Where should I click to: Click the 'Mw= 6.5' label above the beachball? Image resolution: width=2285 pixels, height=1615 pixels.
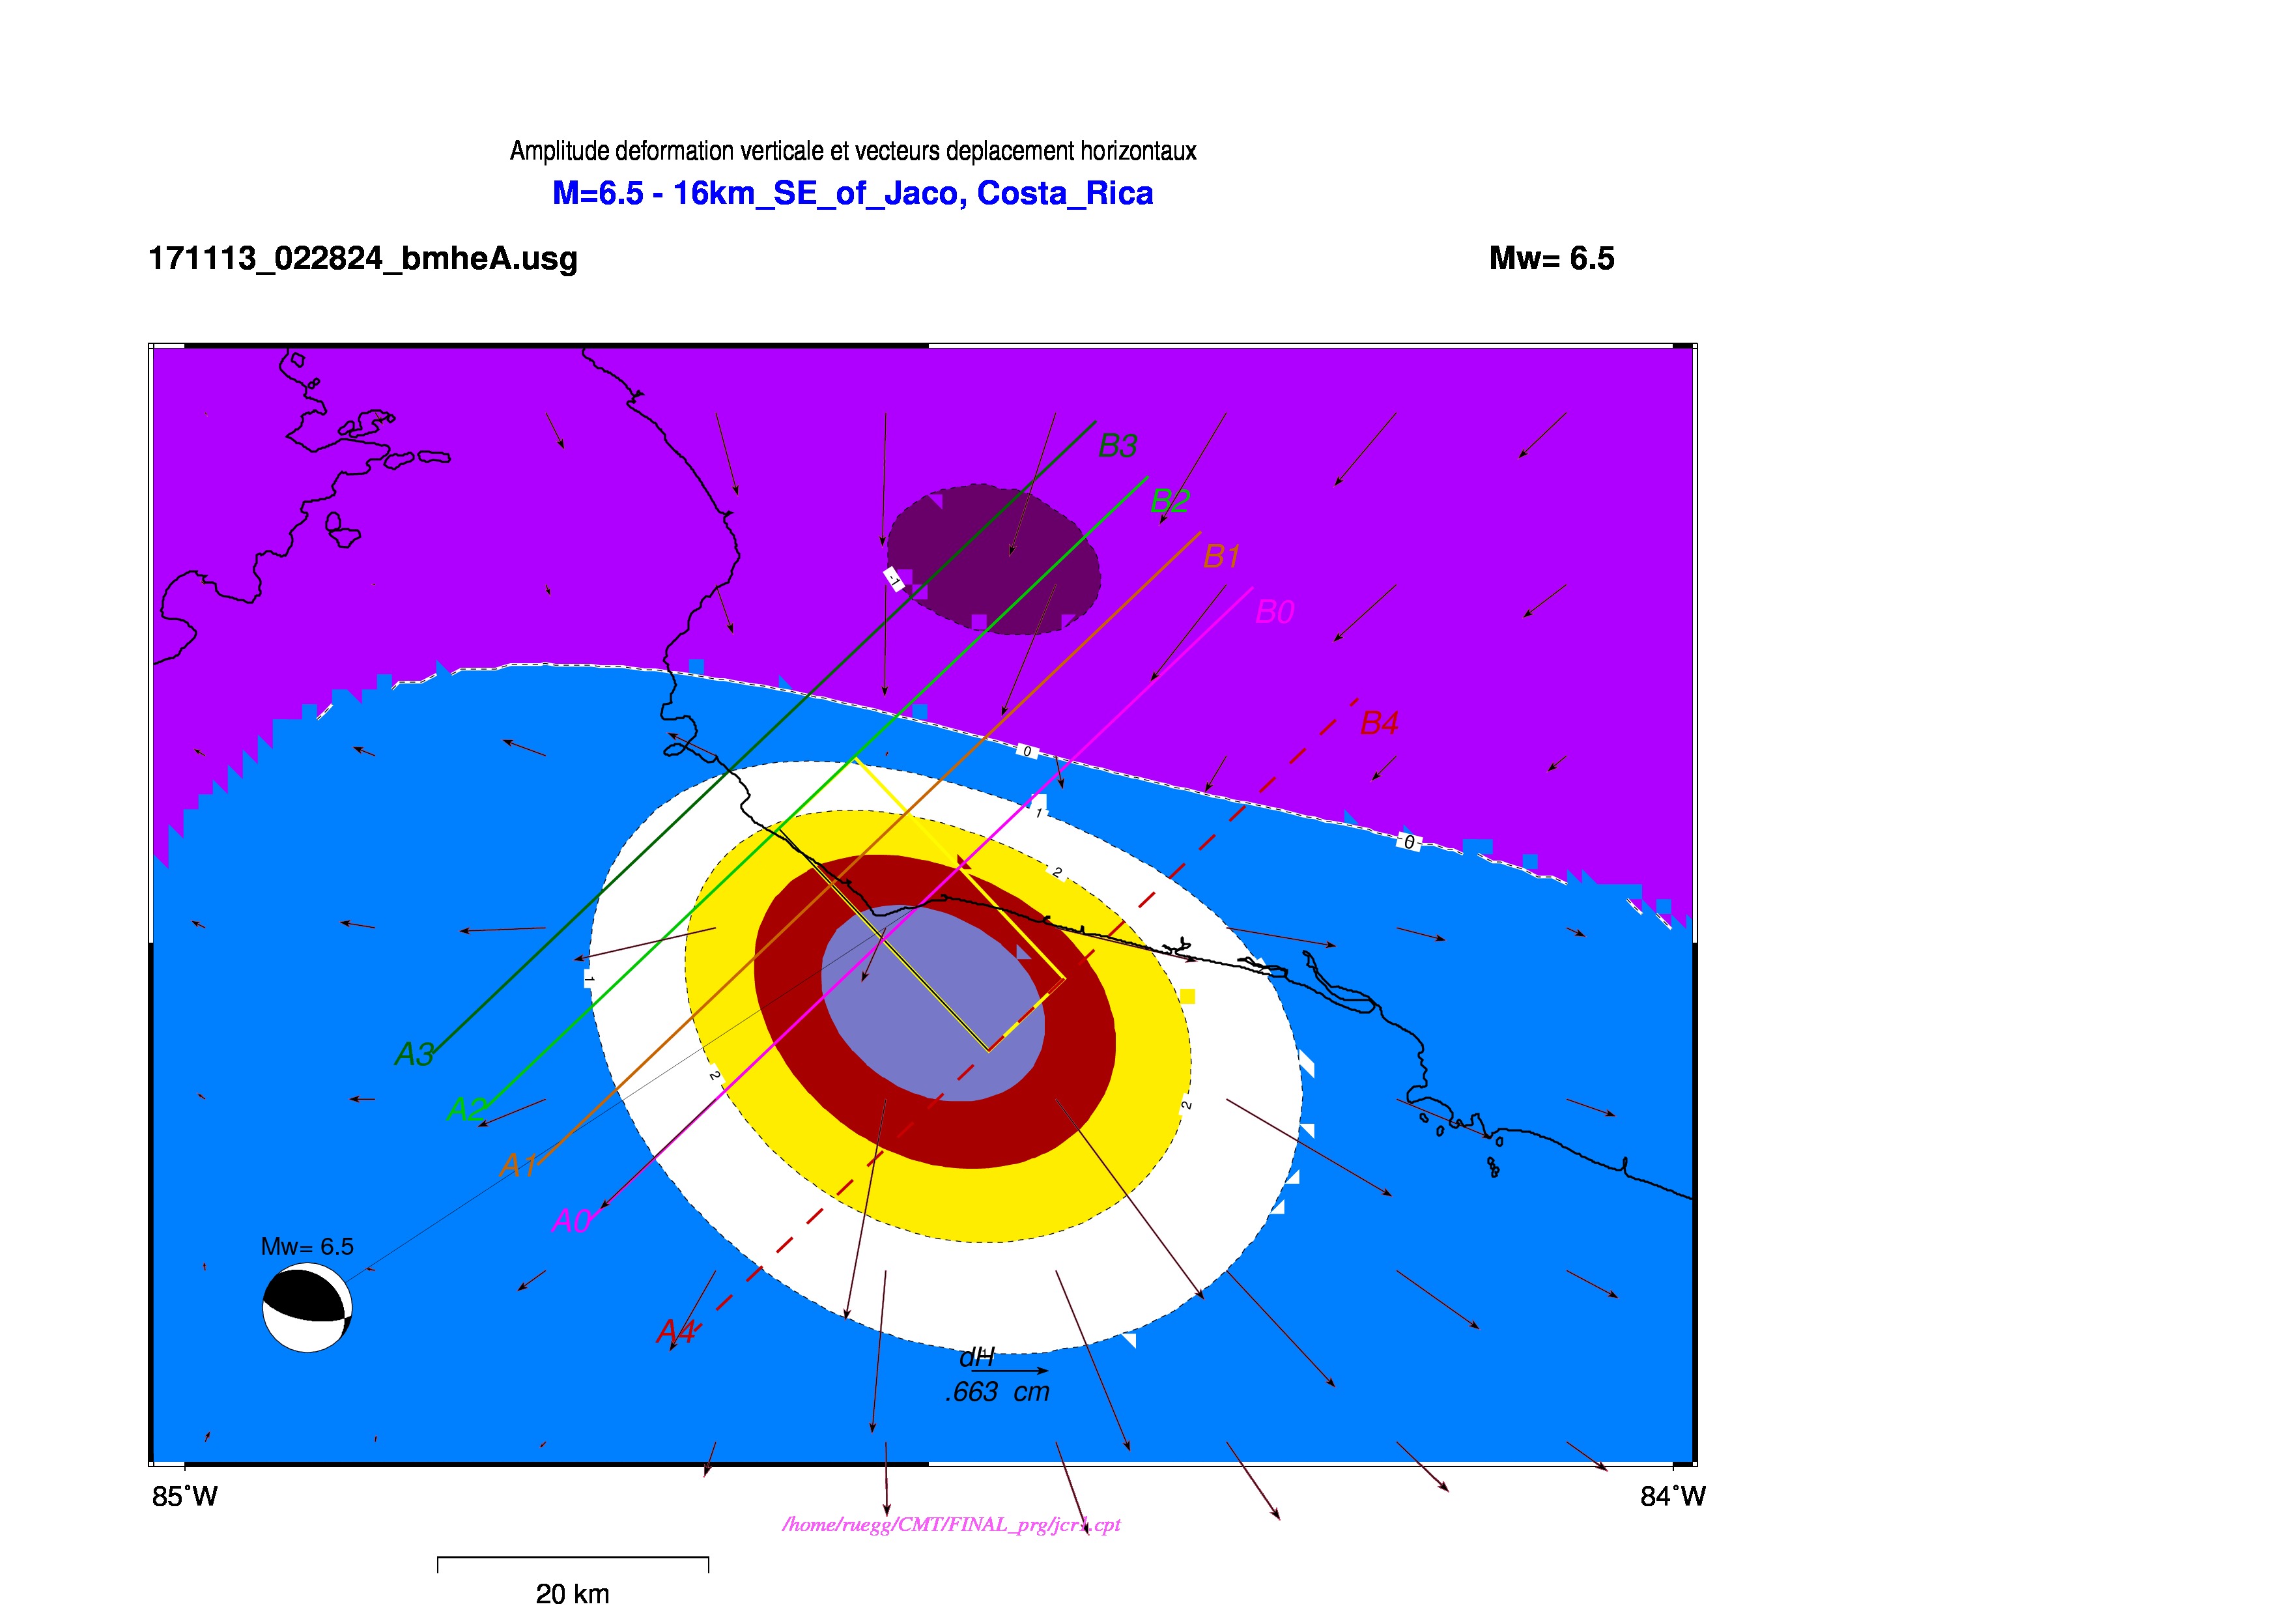(307, 1247)
